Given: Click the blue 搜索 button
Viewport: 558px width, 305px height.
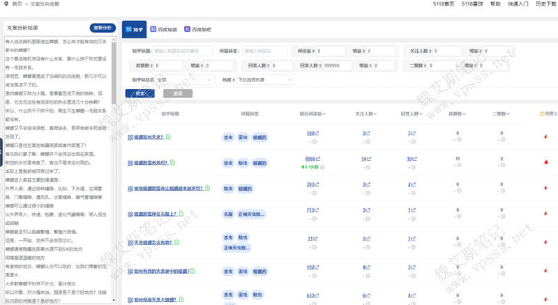Looking at the screenshot, I should (139, 93).
